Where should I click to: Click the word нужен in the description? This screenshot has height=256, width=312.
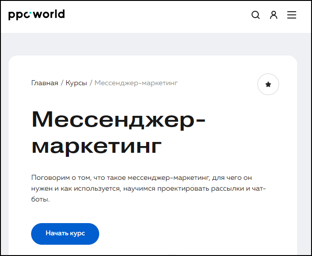(x=41, y=188)
